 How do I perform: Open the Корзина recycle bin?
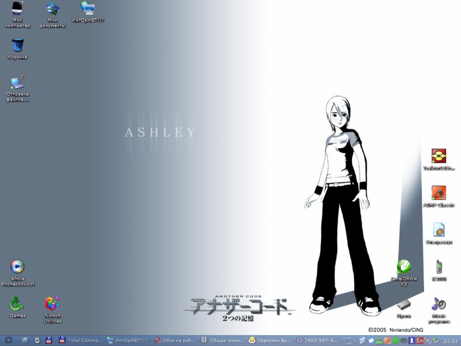(18, 49)
